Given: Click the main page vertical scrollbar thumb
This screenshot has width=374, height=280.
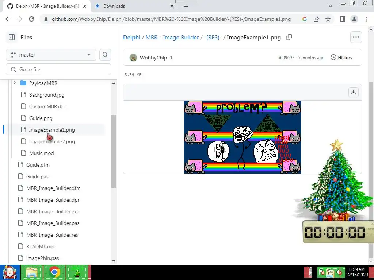Looking at the screenshot, I should pos(371,170).
